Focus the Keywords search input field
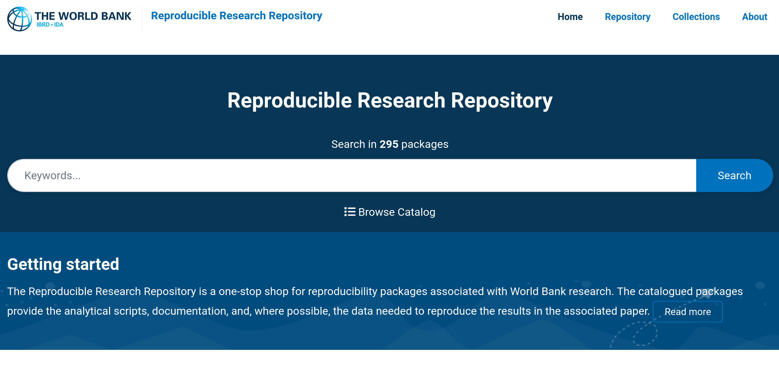 click(x=352, y=175)
